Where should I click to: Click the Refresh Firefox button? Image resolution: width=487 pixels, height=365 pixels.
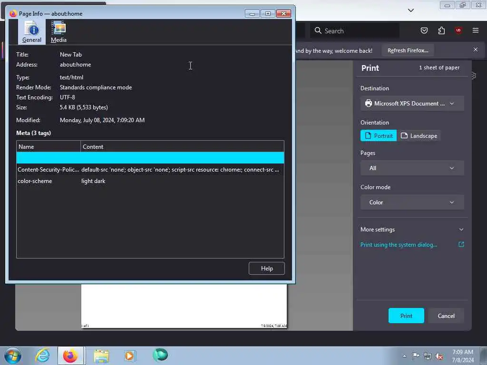[408, 50]
